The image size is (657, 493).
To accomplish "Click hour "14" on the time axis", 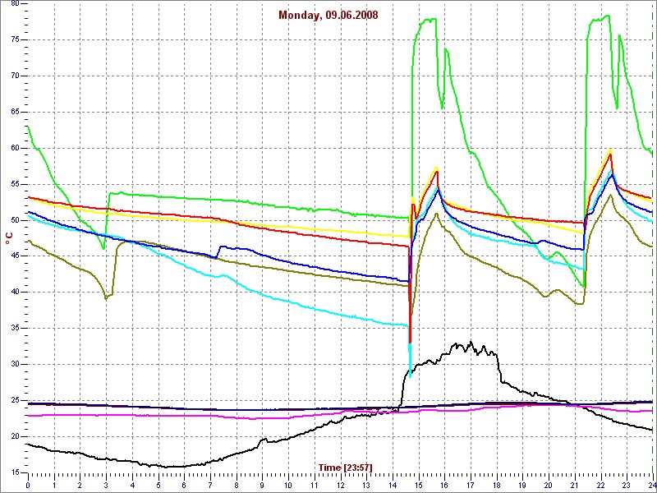I will (393, 485).
